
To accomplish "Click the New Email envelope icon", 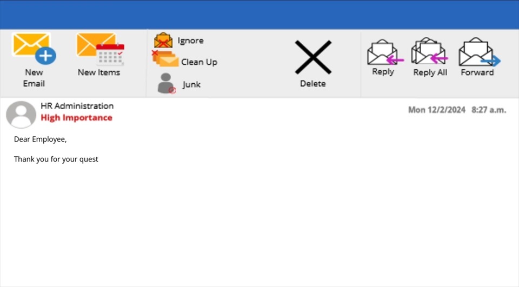I will (34, 49).
